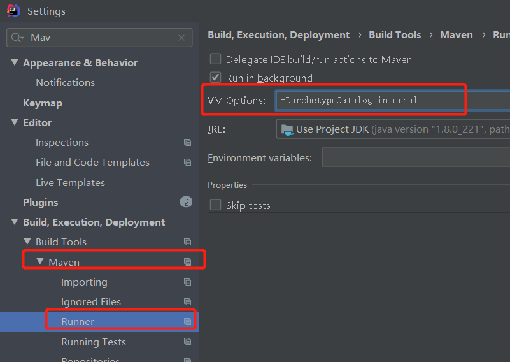This screenshot has height=362, width=510.
Task: Uncheck 'Run in background' checkbox
Action: click(x=215, y=78)
